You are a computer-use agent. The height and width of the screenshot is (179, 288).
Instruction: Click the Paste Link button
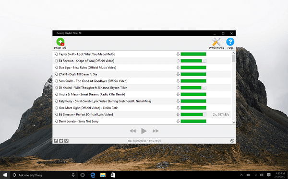[x=60, y=44]
